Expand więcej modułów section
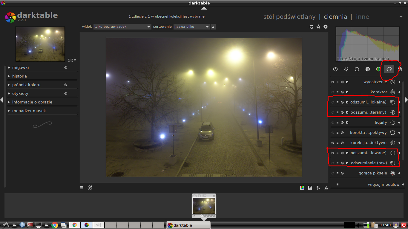 [384, 185]
